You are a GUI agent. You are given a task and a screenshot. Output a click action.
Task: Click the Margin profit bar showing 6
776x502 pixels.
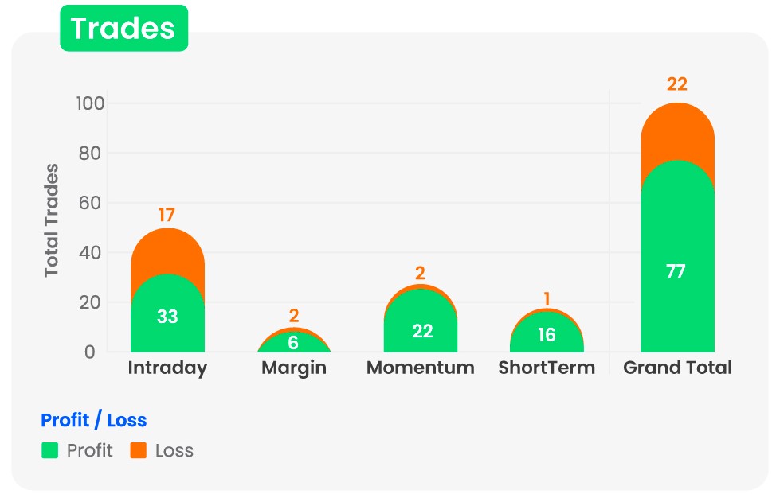294,344
